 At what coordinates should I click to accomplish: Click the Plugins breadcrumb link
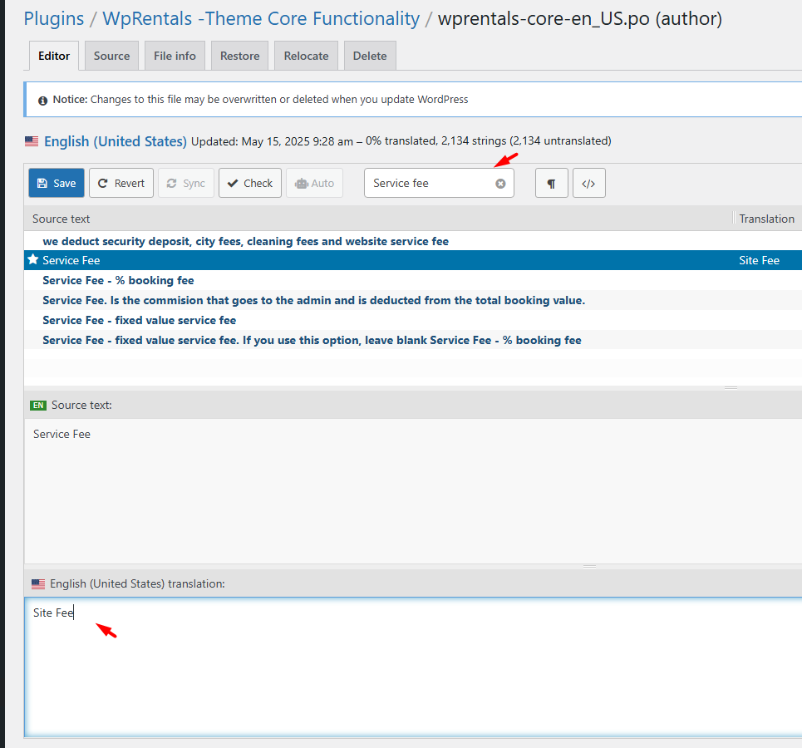tap(54, 18)
